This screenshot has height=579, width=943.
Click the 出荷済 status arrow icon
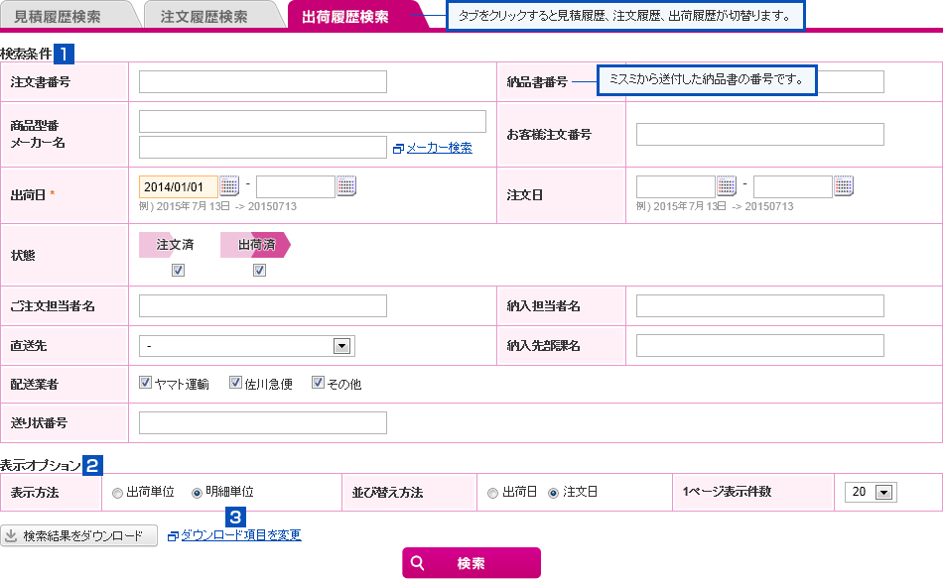coord(256,245)
